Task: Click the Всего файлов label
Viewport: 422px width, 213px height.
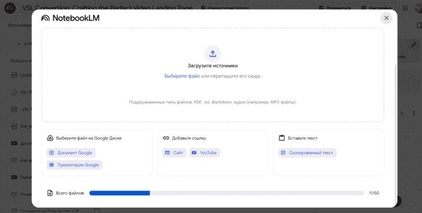Action: [70, 193]
